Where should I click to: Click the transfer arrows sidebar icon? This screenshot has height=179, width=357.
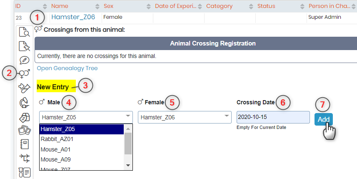[x=24, y=158]
